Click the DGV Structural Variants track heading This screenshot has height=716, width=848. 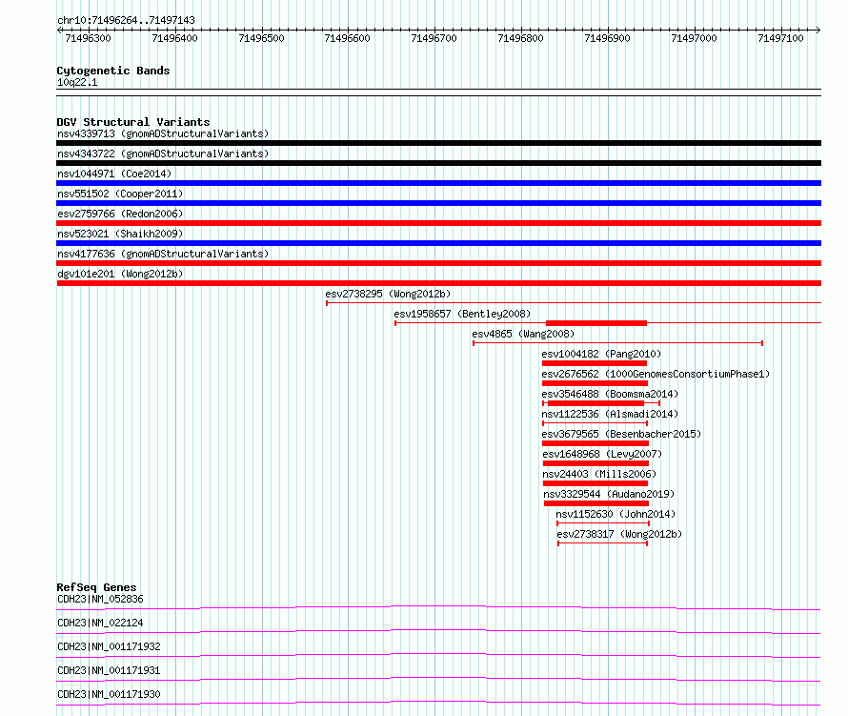(x=133, y=122)
